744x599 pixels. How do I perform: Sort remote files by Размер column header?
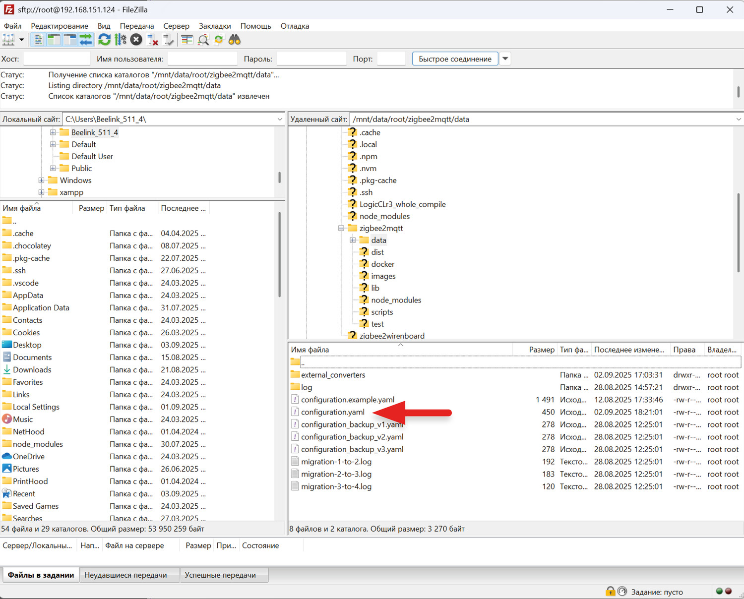pos(541,350)
